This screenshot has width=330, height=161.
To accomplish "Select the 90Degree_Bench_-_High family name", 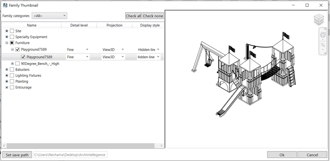I will pyautogui.click(x=40, y=64).
